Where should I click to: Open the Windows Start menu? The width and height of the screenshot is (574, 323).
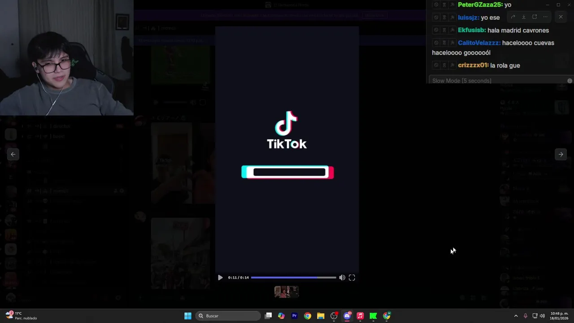(x=188, y=316)
